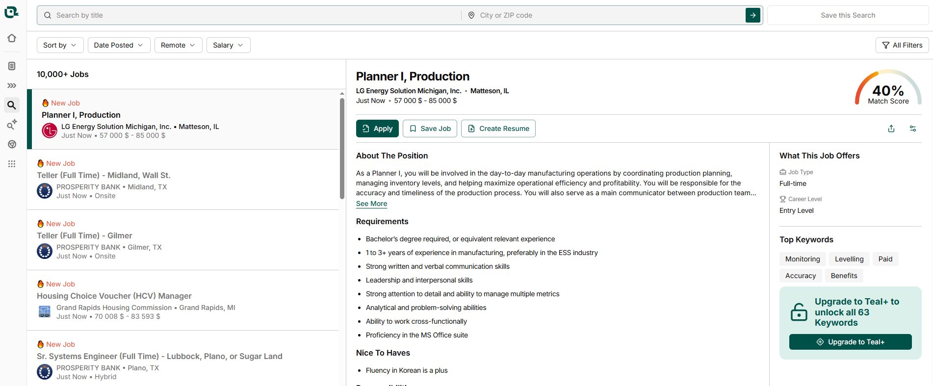Click the 10,000+ Jobs count heading
The width and height of the screenshot is (933, 386).
point(63,75)
